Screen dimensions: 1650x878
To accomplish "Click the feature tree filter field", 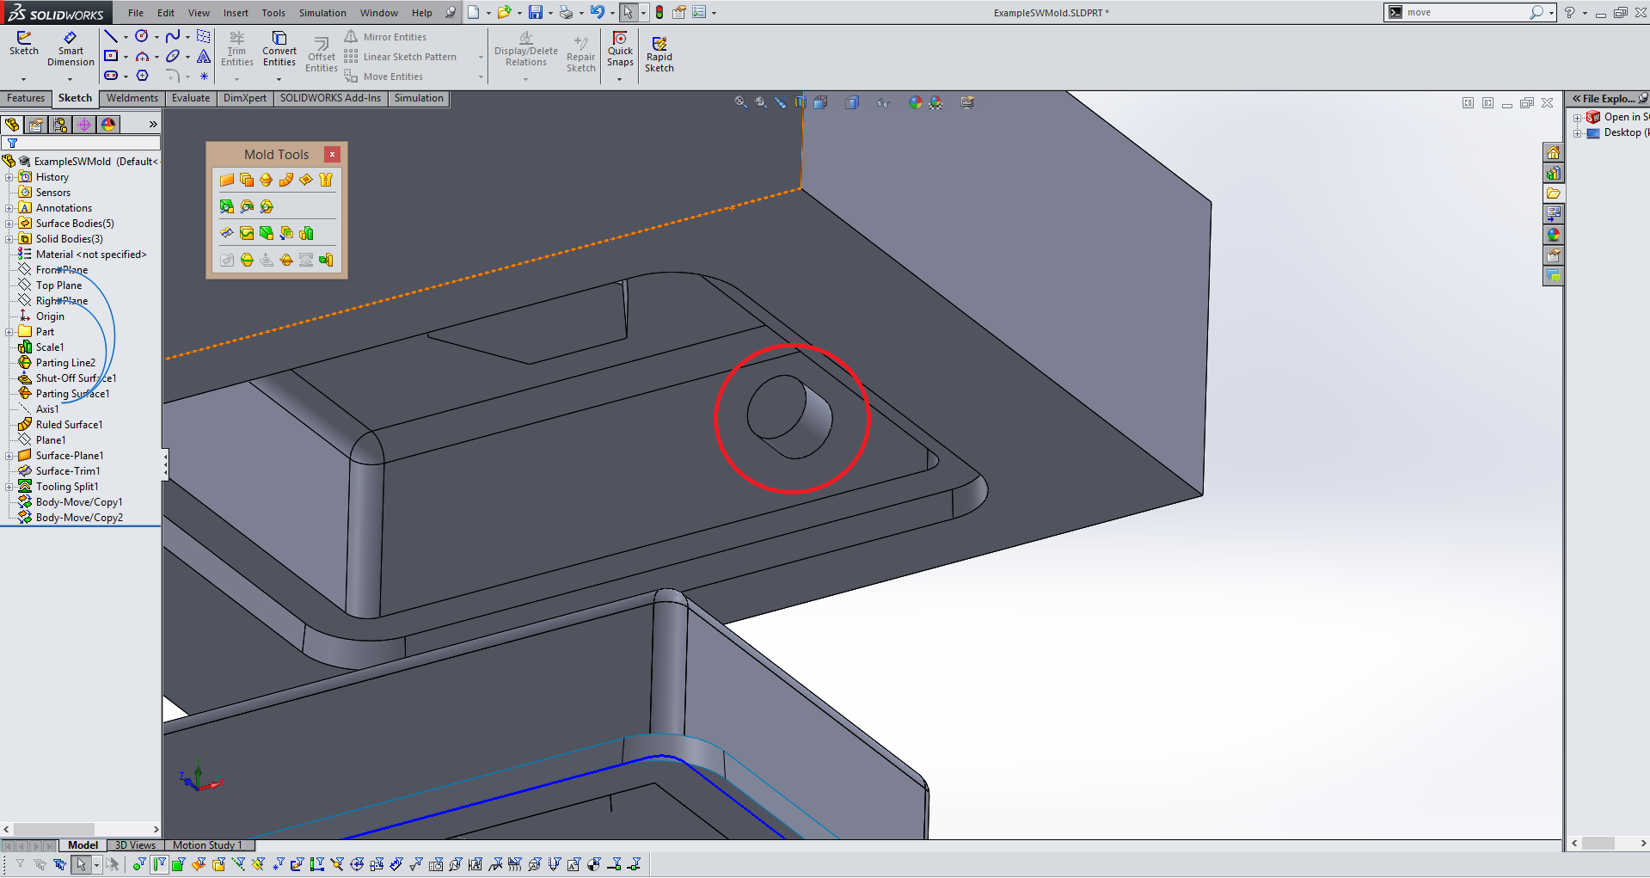I will tap(81, 143).
